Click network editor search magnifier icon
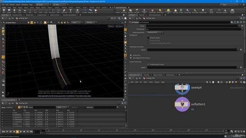 pos(241,82)
